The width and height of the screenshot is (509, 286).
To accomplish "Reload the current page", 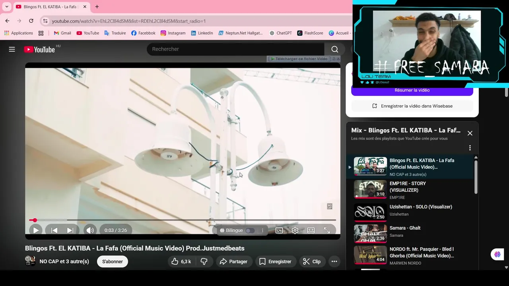I will point(31,21).
